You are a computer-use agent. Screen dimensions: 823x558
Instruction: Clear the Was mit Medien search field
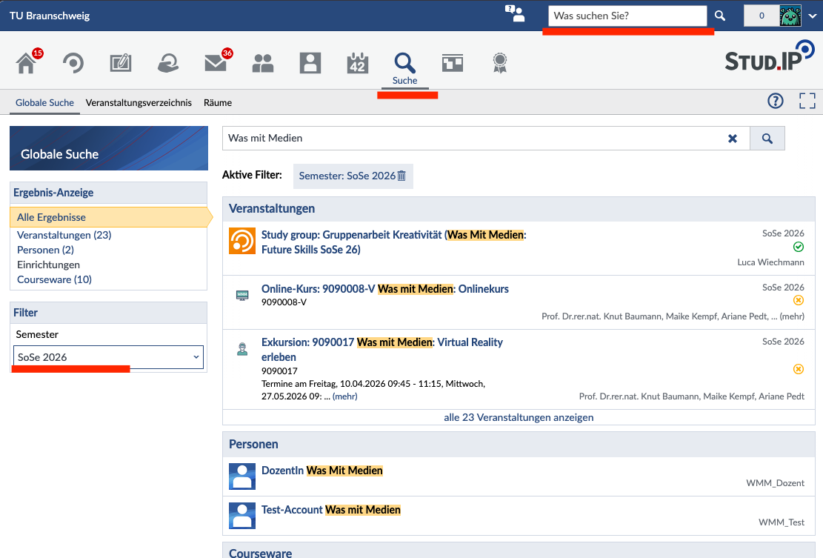(x=733, y=139)
